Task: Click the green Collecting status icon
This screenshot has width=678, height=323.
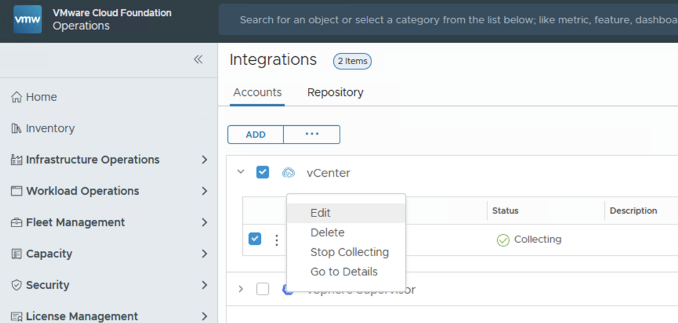Action: [503, 240]
